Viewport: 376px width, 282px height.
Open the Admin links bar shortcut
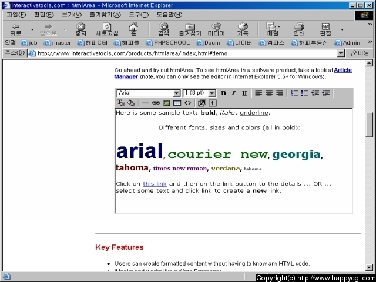347,43
